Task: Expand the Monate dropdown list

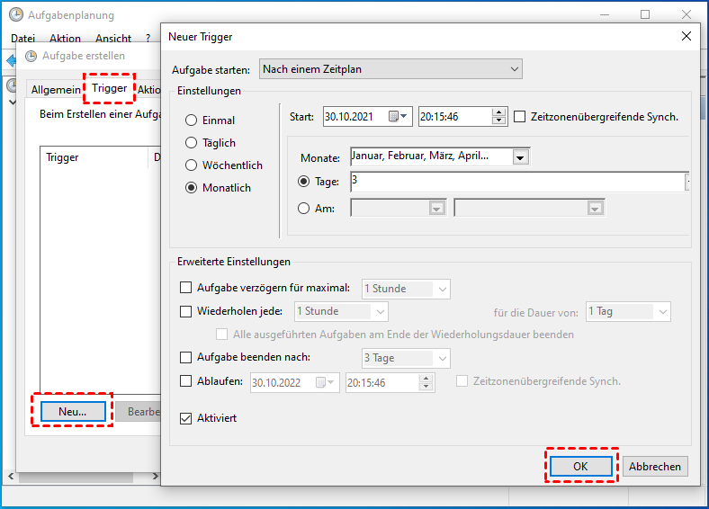Action: pyautogui.click(x=519, y=157)
